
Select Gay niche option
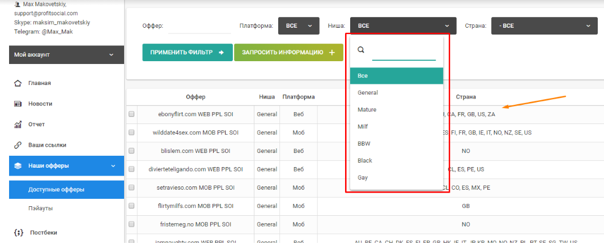click(397, 177)
